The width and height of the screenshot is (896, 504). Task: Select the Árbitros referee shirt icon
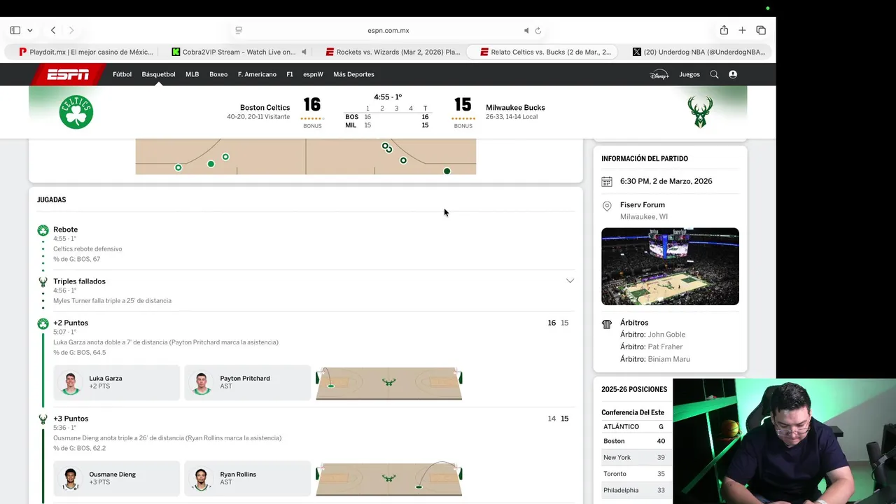(607, 324)
